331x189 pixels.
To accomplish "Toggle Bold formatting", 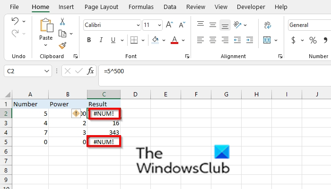I will coord(89,40).
